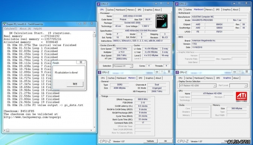Open the Perf Level dropdown

click(x=245, y=85)
